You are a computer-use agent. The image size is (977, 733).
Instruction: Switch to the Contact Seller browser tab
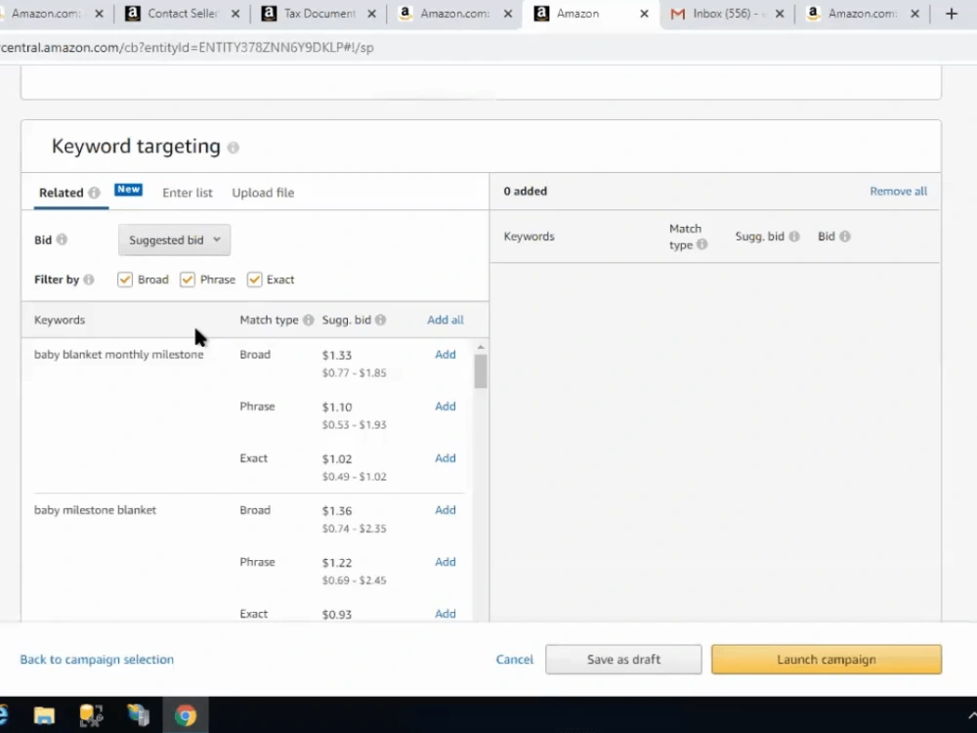183,14
